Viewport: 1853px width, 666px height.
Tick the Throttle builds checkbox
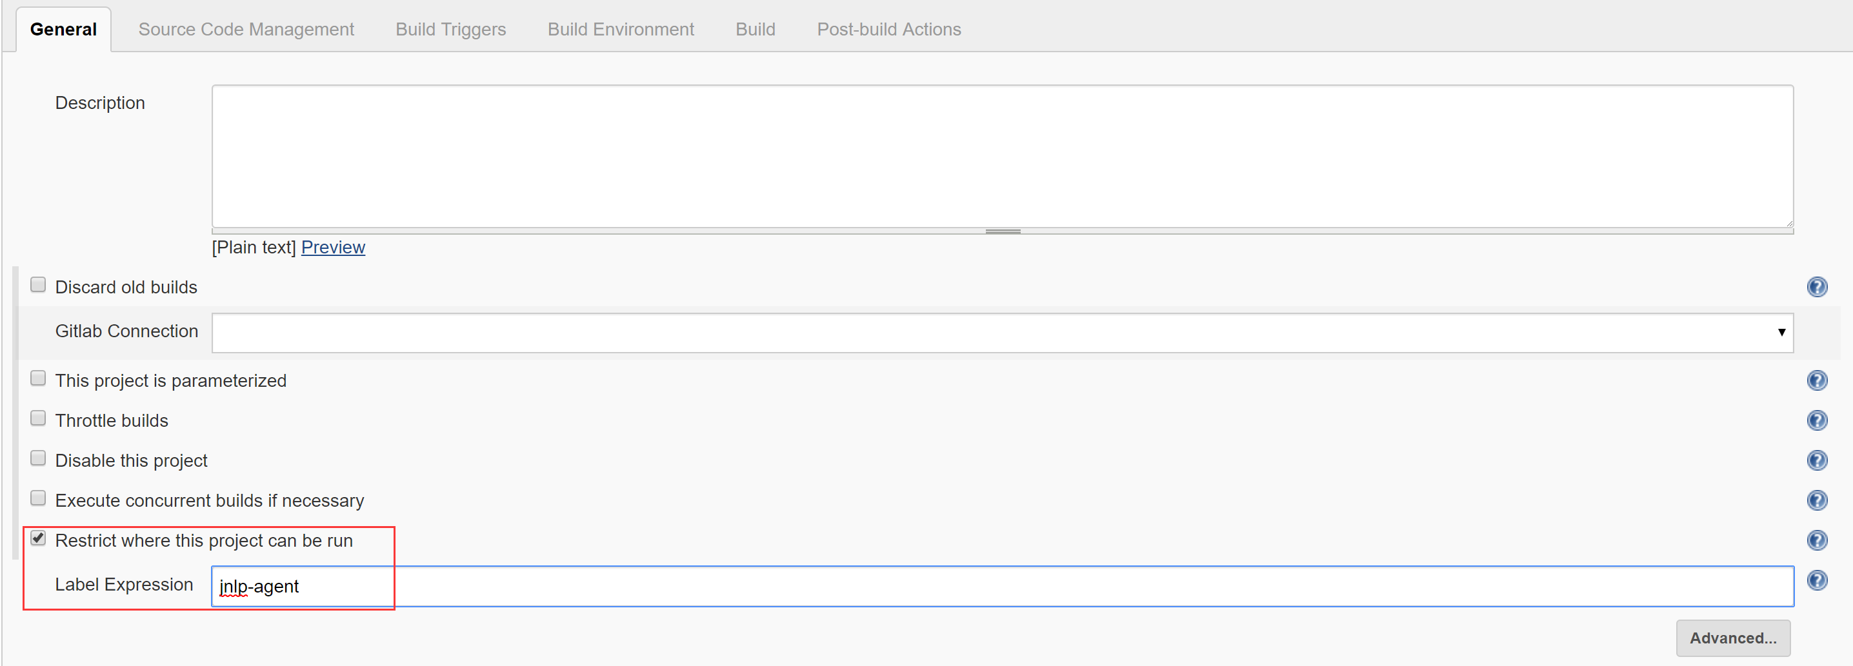[38, 418]
